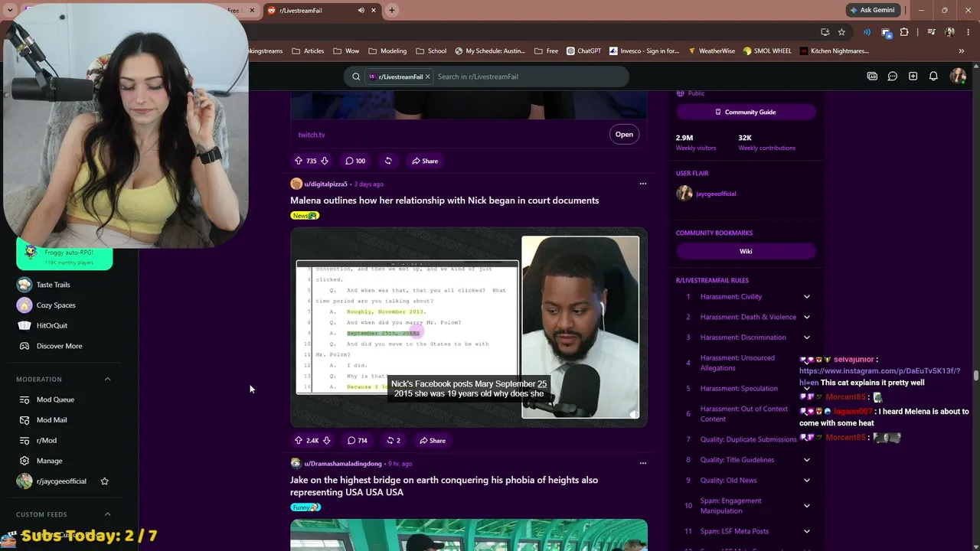Mute the r/LivestreamFail tab audio

click(x=361, y=11)
